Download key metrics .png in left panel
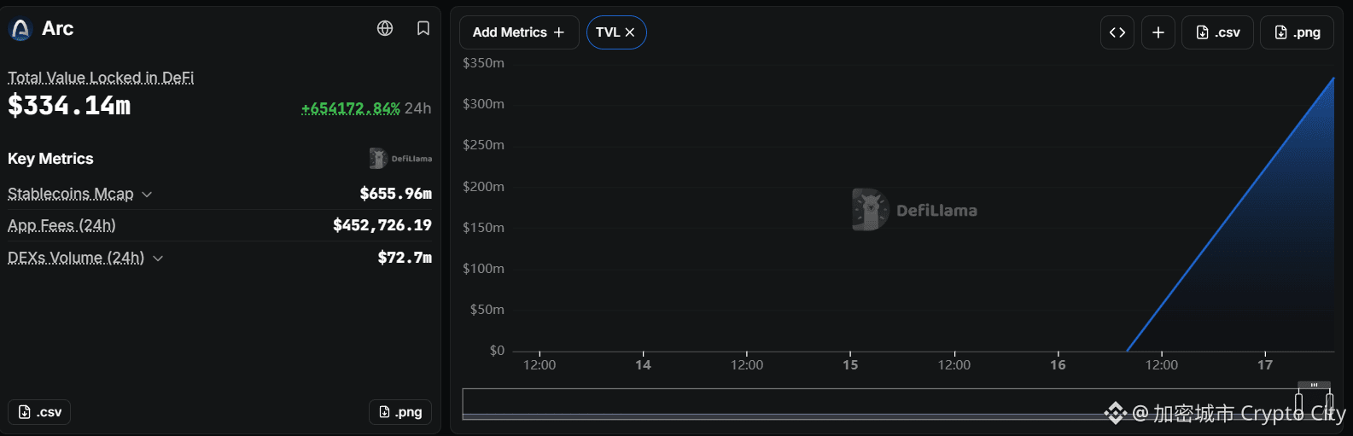Image resolution: width=1353 pixels, height=436 pixels. [400, 412]
